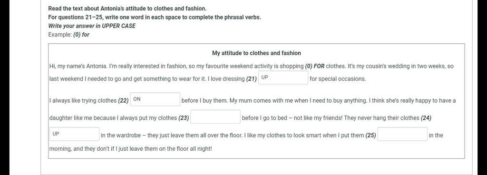Click the final line 'morning, and they don't'
This screenshot has width=487, height=175.
coord(131,149)
